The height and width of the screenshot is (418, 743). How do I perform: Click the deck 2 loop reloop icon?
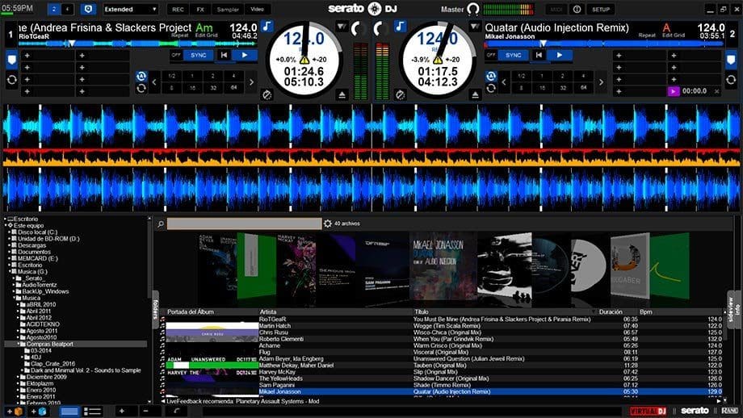pos(491,88)
